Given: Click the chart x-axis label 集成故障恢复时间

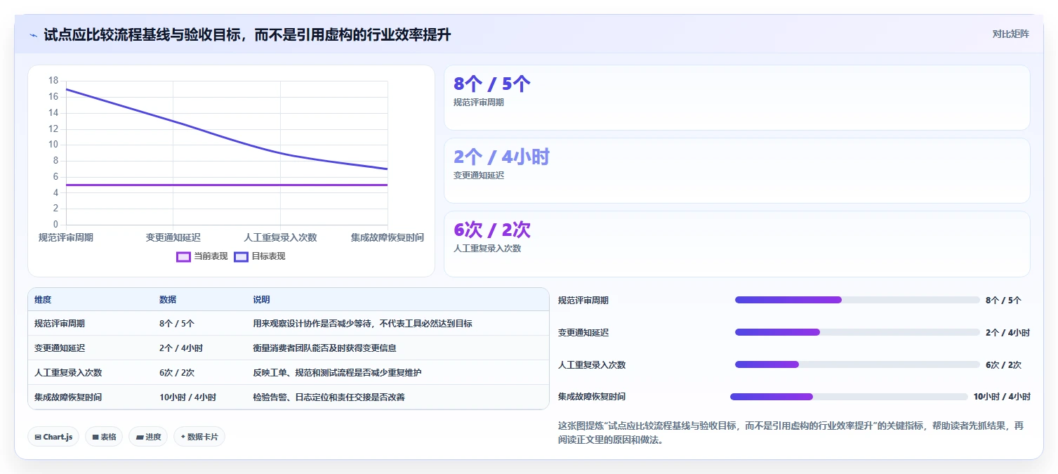Looking at the screenshot, I should click(x=388, y=237).
